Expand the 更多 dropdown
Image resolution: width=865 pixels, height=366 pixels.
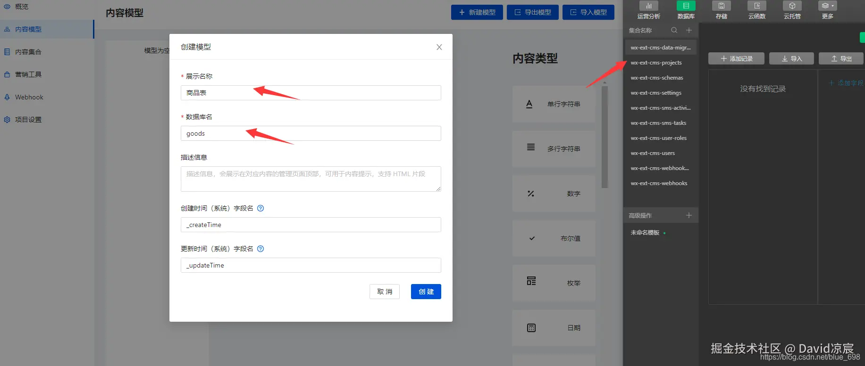tap(828, 6)
